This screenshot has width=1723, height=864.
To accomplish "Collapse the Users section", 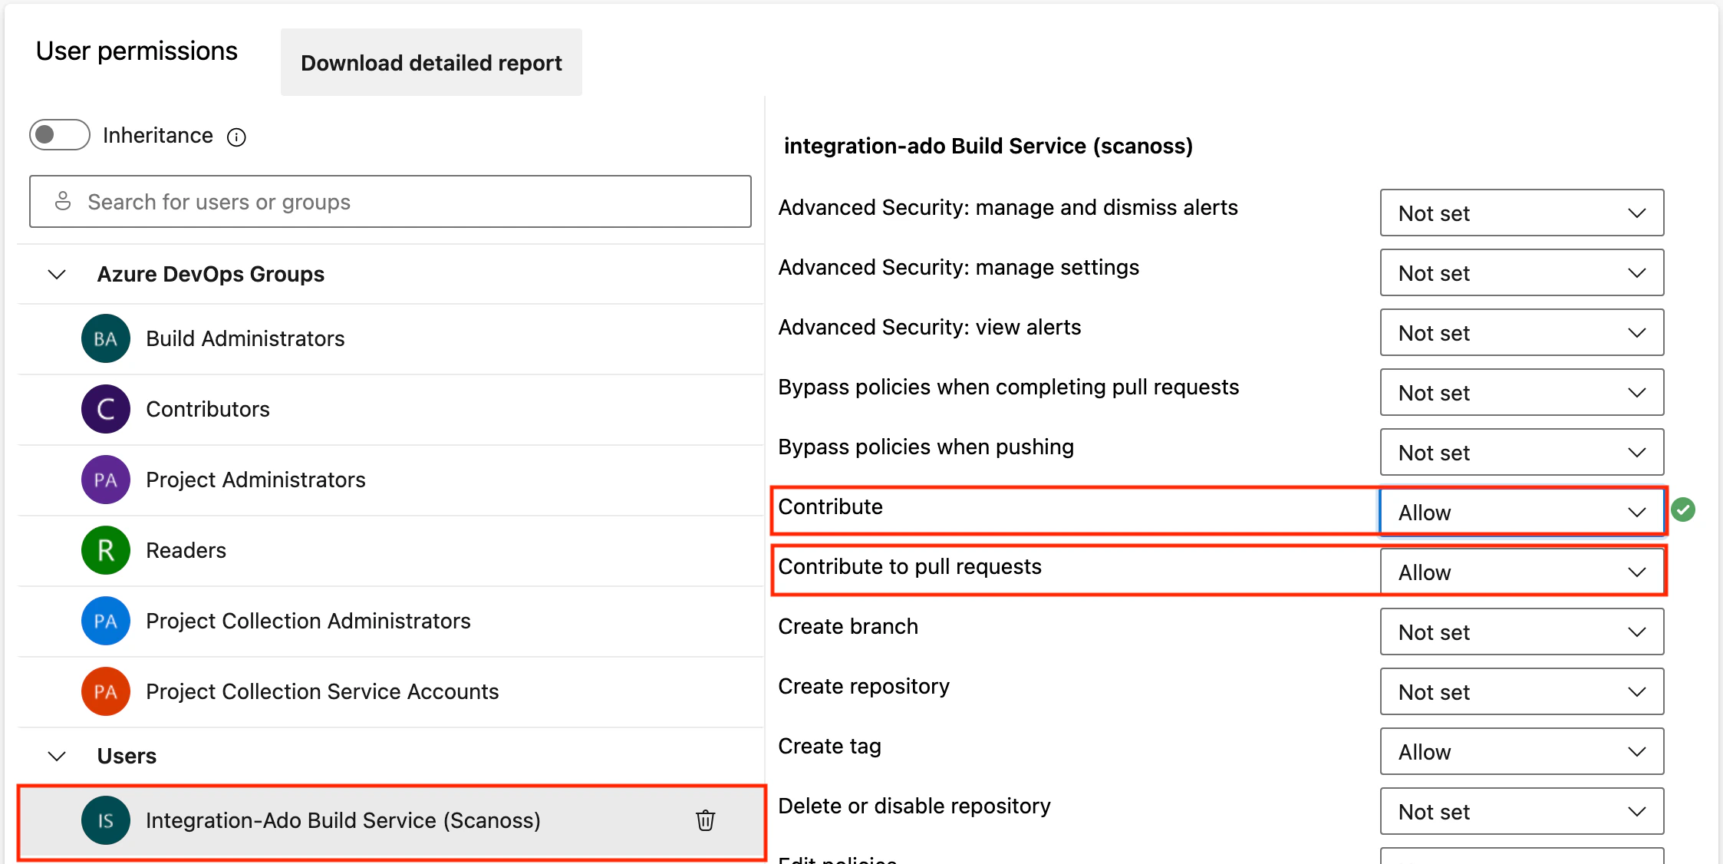I will pyautogui.click(x=55, y=756).
